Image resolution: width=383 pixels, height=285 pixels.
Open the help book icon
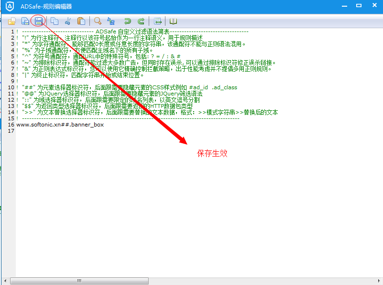(x=173, y=21)
